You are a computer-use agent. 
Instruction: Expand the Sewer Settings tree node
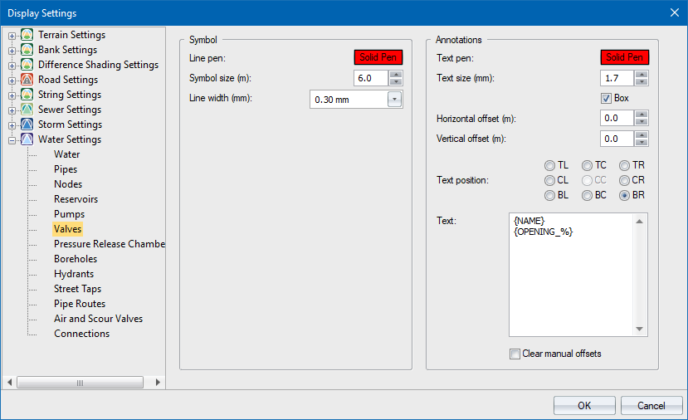[x=12, y=110]
